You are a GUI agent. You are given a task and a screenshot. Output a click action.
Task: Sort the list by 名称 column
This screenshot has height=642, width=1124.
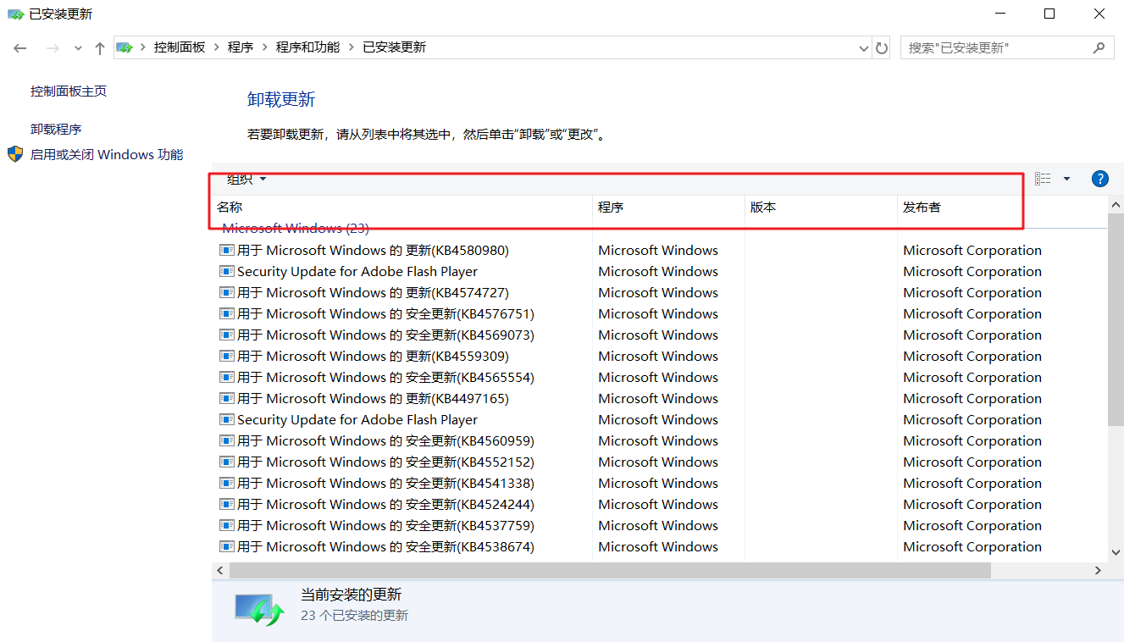pyautogui.click(x=401, y=208)
